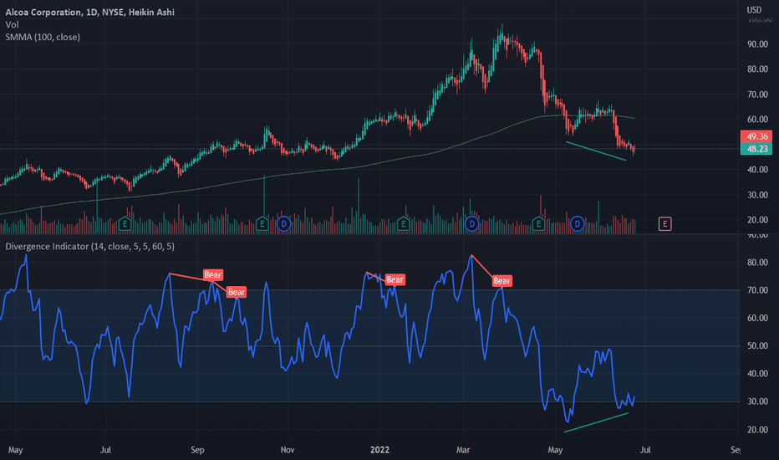
Task: Click the dividend D marker in March 2022
Action: coord(471,224)
